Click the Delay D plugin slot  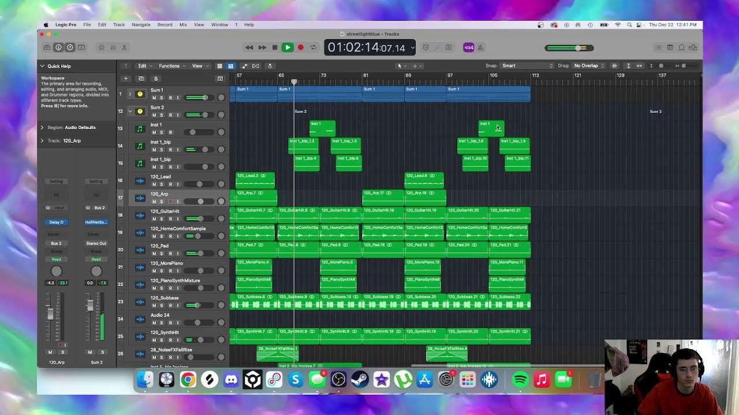click(56, 222)
